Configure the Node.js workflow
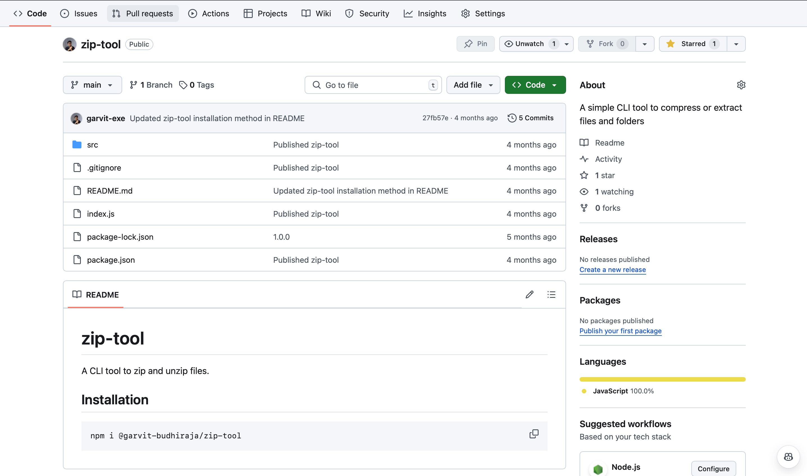 [713, 469]
